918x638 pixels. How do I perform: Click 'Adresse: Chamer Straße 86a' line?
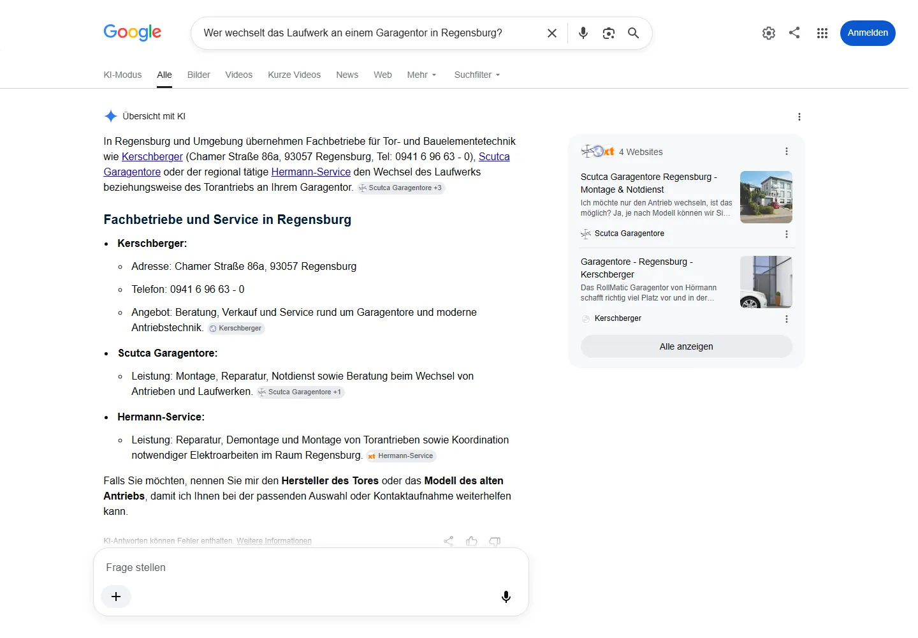tap(244, 267)
